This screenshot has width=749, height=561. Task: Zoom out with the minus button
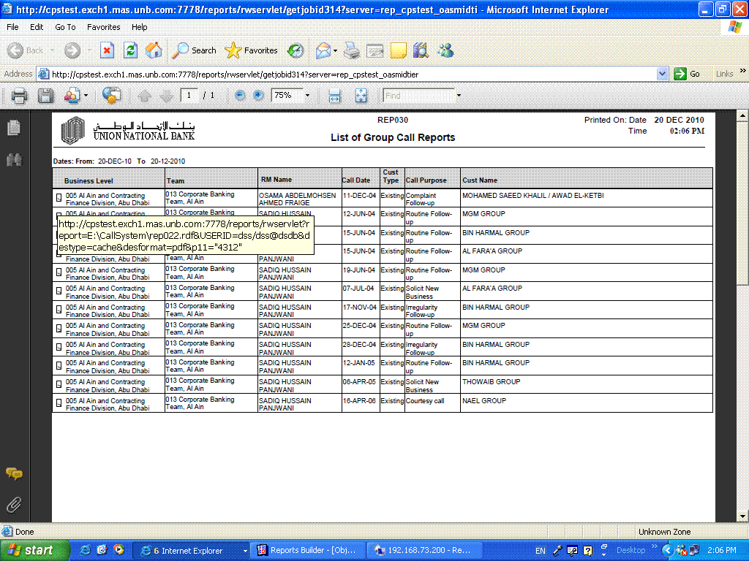coord(240,96)
